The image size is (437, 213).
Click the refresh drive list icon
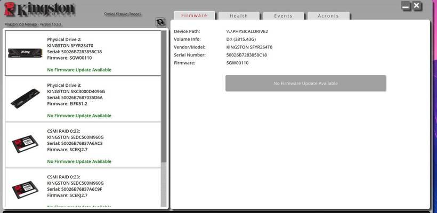[x=160, y=22]
